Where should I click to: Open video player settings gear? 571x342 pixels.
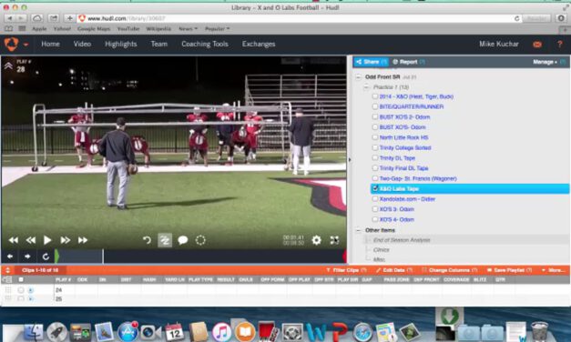coord(316,240)
